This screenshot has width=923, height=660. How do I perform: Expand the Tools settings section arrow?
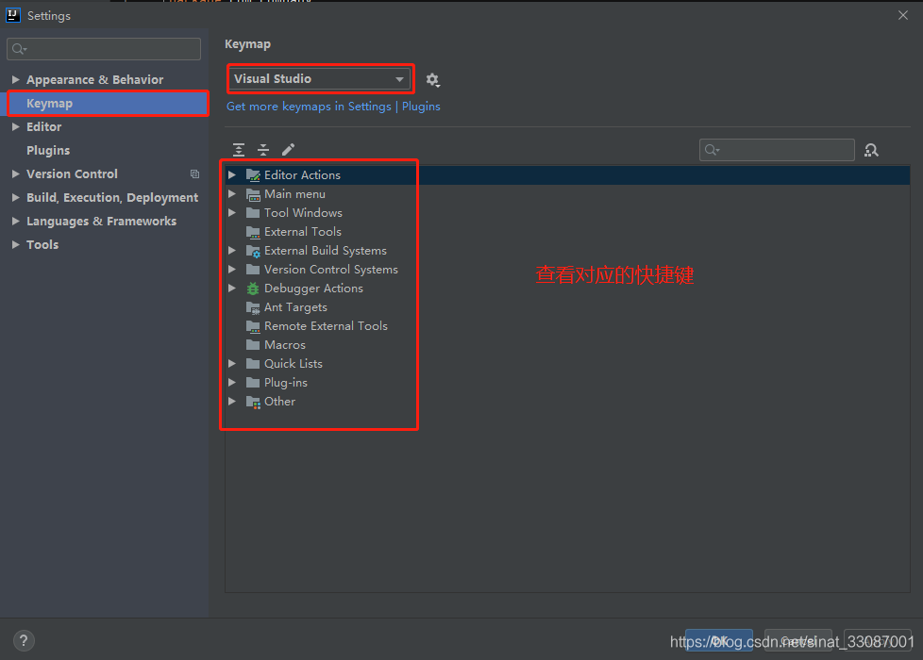click(16, 244)
